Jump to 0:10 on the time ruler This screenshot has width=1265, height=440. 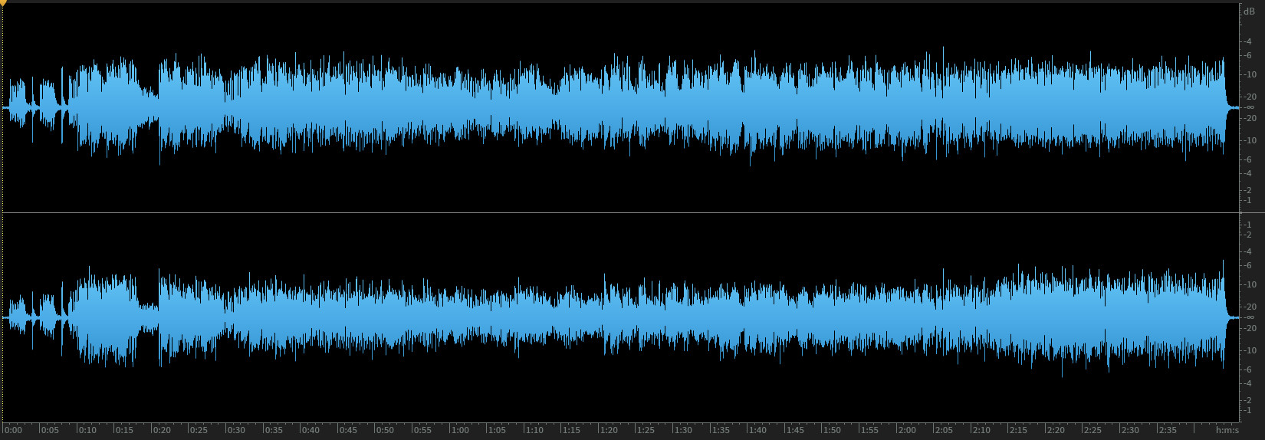coord(87,430)
